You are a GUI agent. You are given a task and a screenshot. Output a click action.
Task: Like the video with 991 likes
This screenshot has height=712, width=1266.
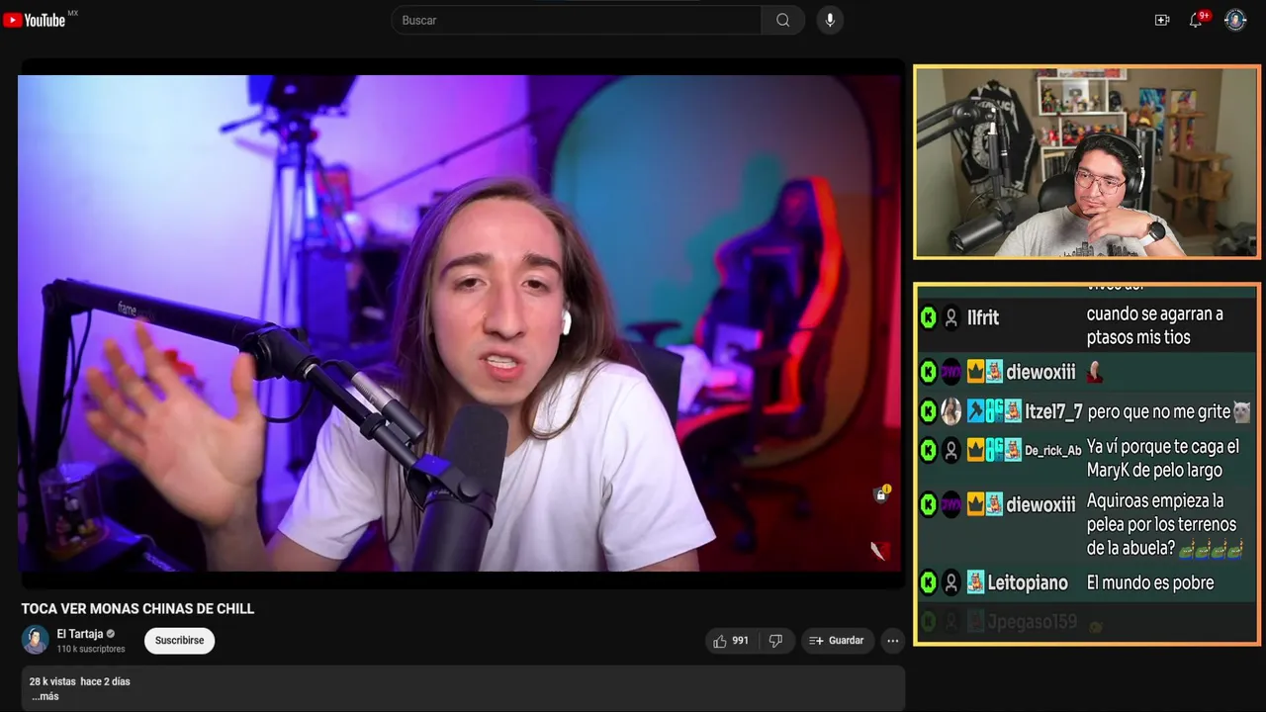coord(731,641)
